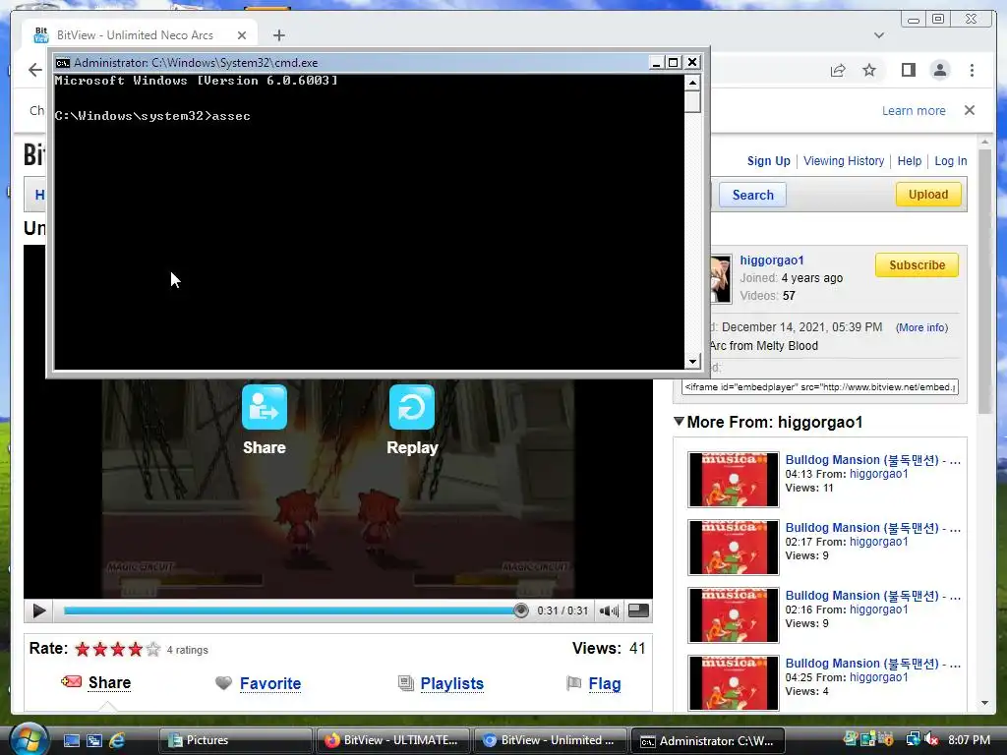1007x755 pixels.
Task: Click the Log In link
Action: pos(951,161)
